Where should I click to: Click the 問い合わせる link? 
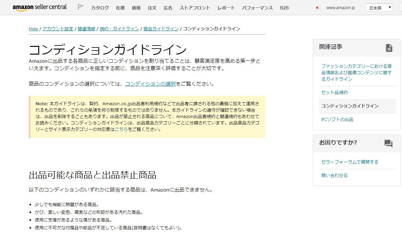334,176
